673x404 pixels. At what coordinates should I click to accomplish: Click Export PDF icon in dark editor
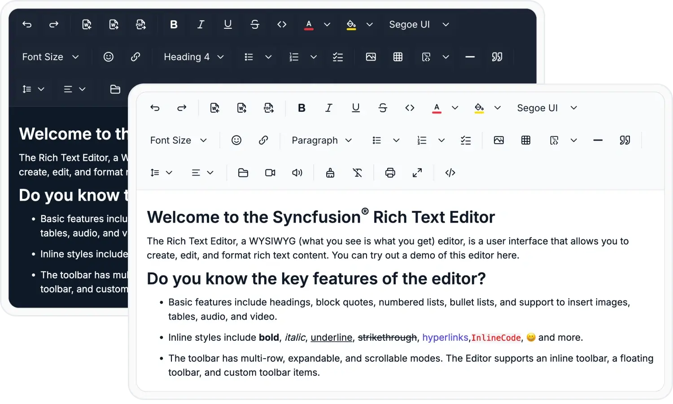(x=141, y=25)
